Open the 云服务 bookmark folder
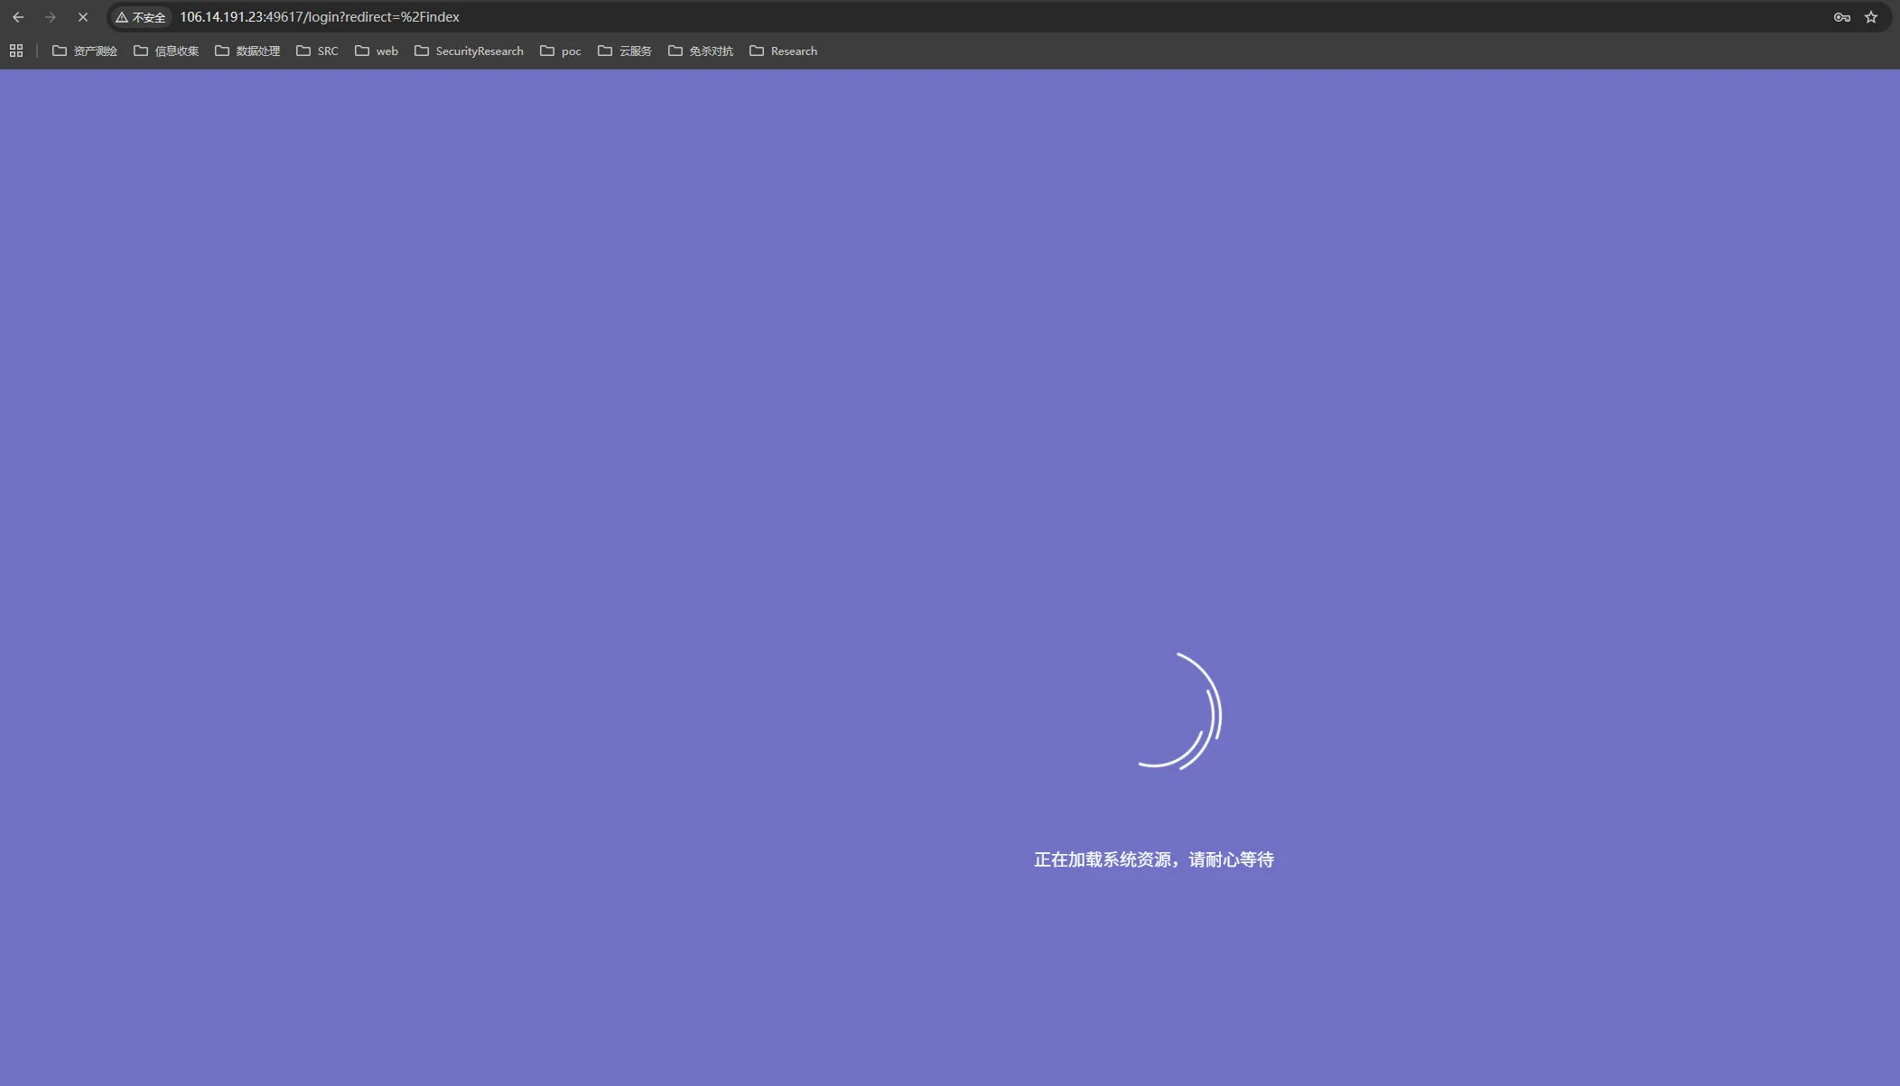This screenshot has width=1900, height=1086. tap(625, 51)
